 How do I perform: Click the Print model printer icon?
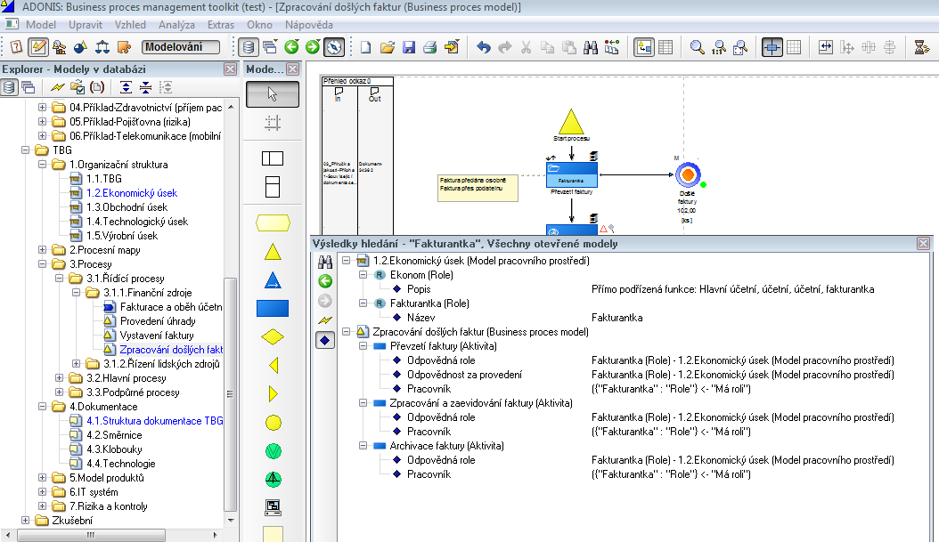click(x=430, y=47)
